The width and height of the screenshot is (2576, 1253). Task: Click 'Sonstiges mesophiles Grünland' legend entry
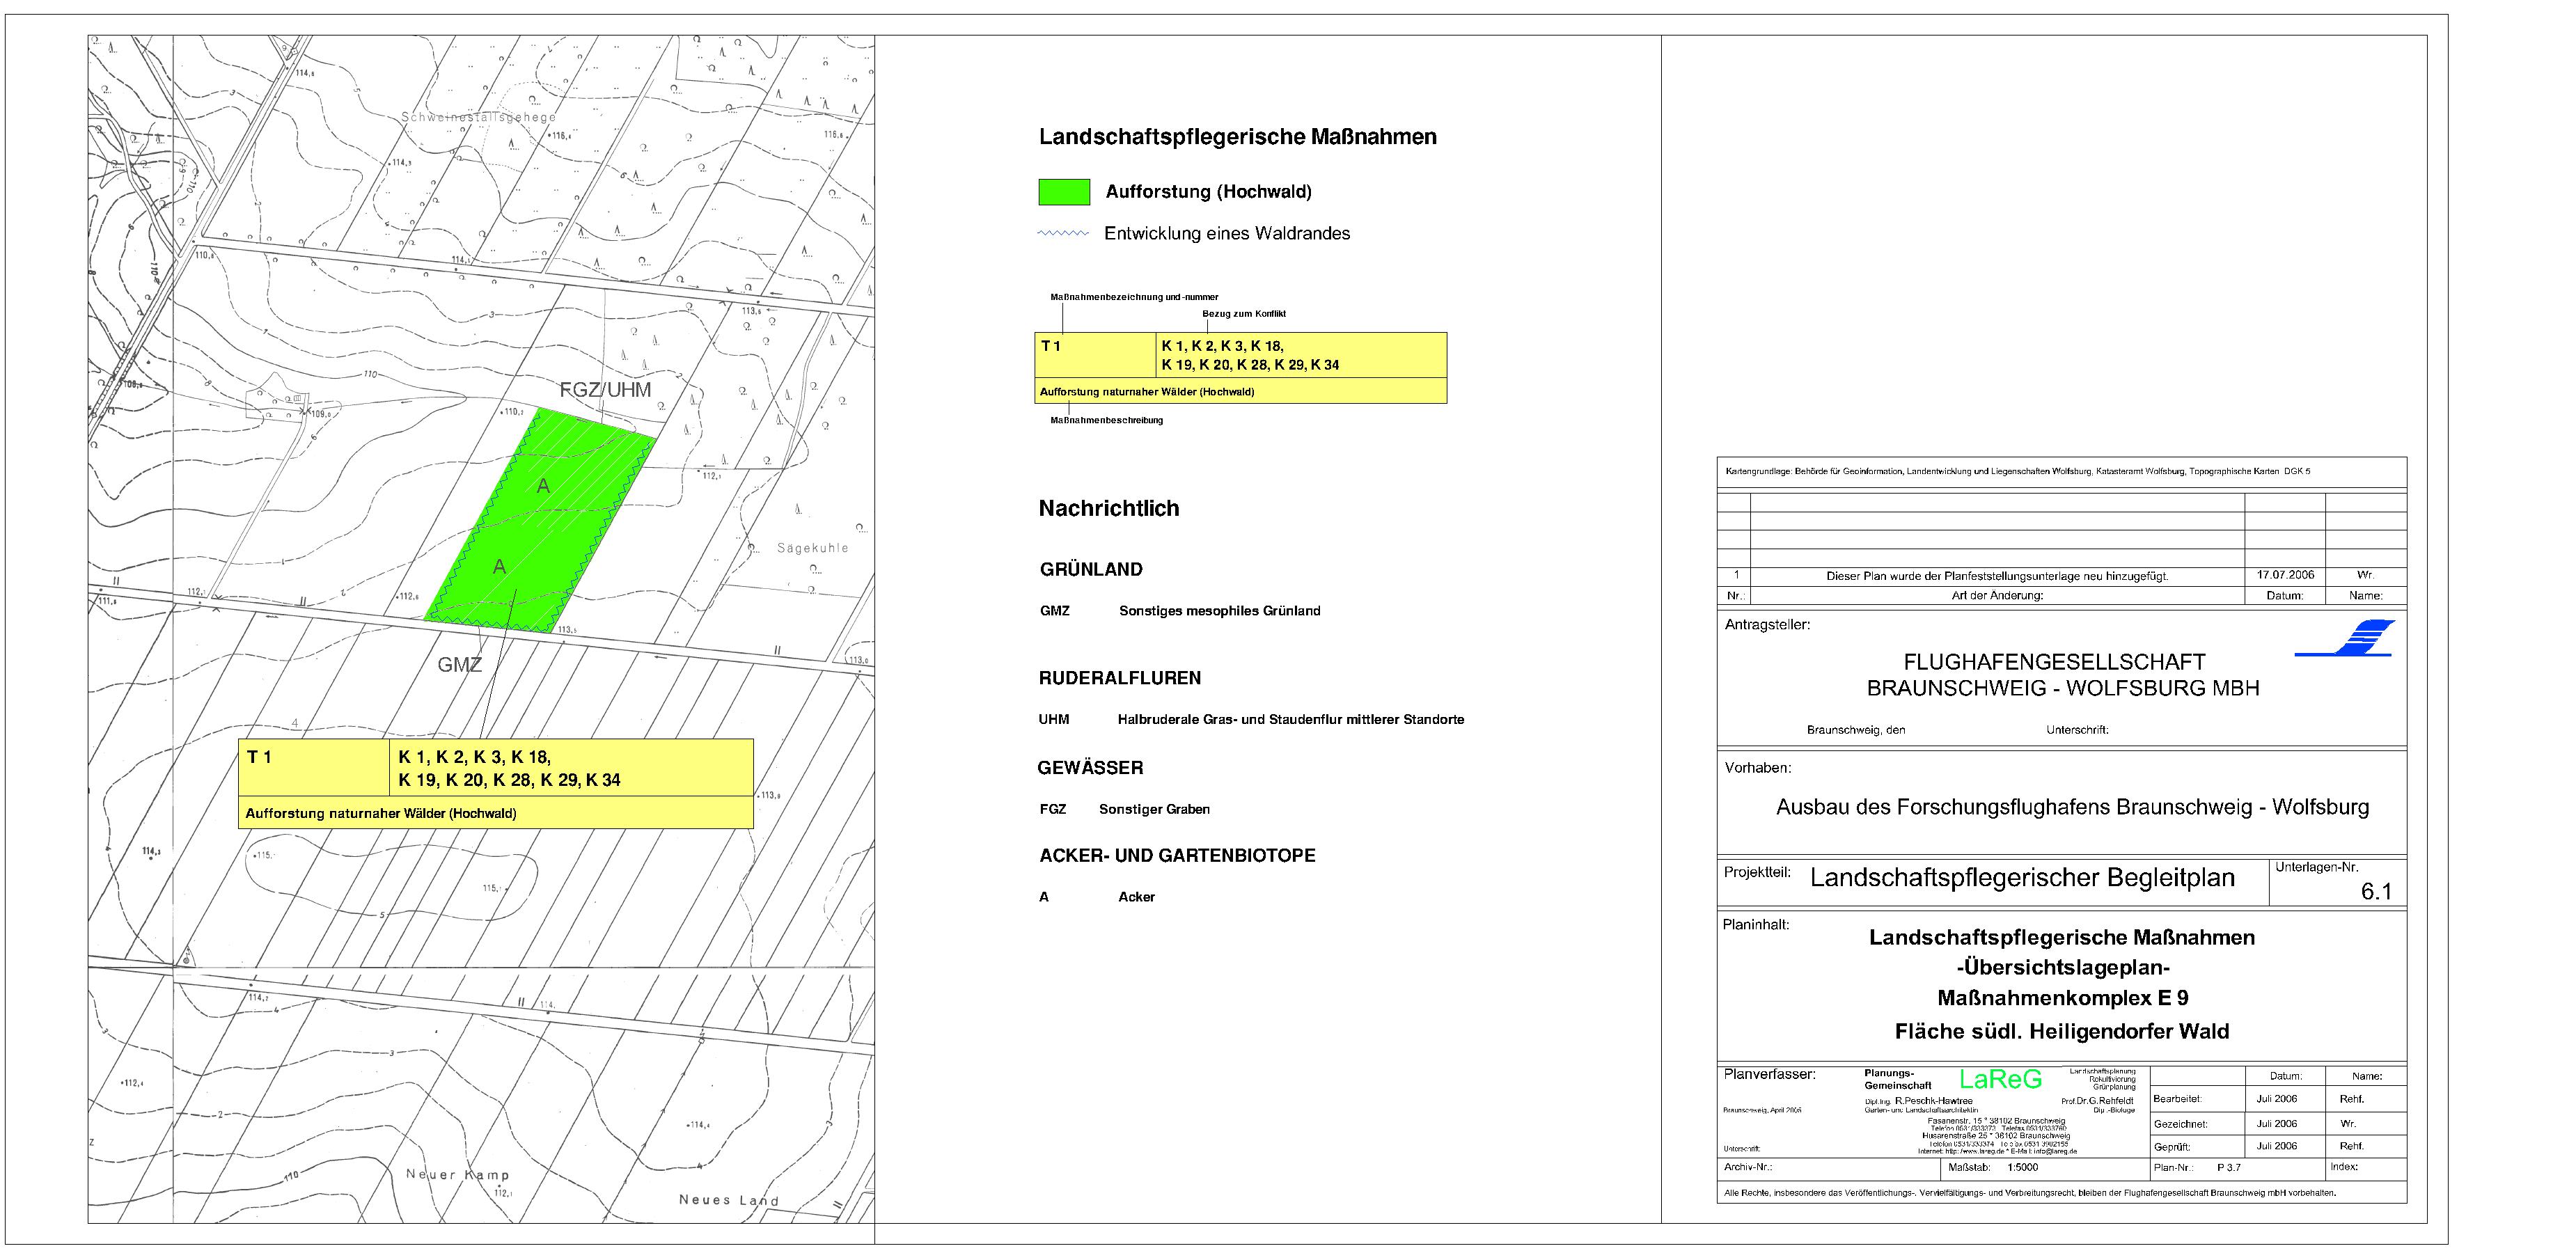[x=1219, y=611]
